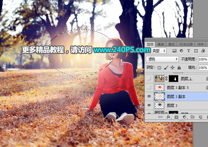
Task: Select layer name 图层 1
Action: [186, 79]
